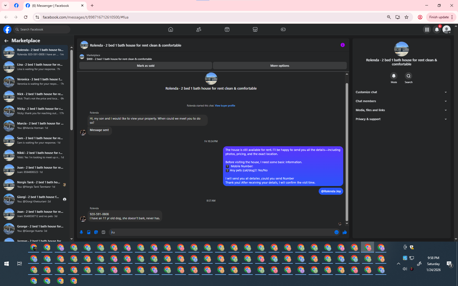Click the Search Facebook field
Screen dimensions: 458x286
(x=42, y=29)
